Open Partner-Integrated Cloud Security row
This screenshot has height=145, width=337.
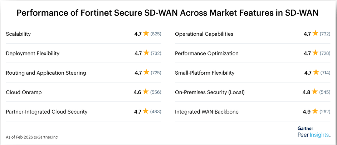[x=47, y=112]
